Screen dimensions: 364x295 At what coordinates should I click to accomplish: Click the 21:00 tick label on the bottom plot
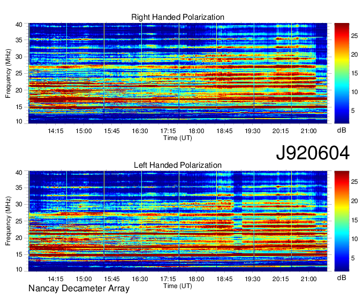tap(308, 279)
